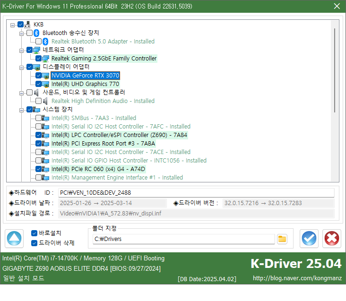Viewport: 346px width, 301px height.
Task: Click the 드라이버 버전 field
Action: tap(278, 203)
